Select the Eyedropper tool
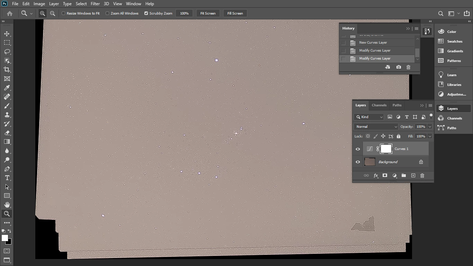 [x=7, y=88]
